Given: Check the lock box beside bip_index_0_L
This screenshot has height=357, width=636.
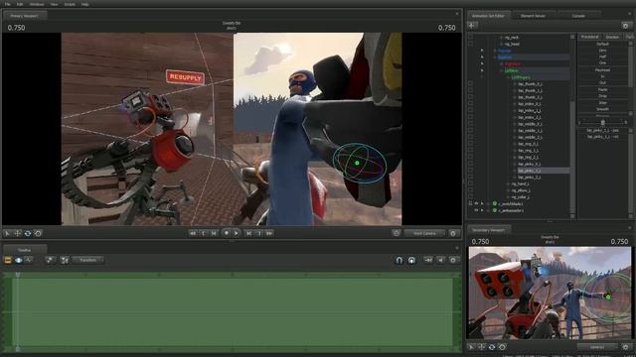Looking at the screenshot, I should click(x=470, y=104).
